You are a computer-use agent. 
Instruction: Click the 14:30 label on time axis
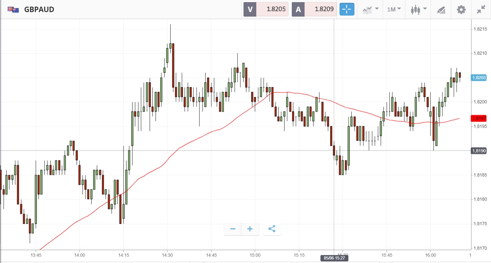coord(167,255)
